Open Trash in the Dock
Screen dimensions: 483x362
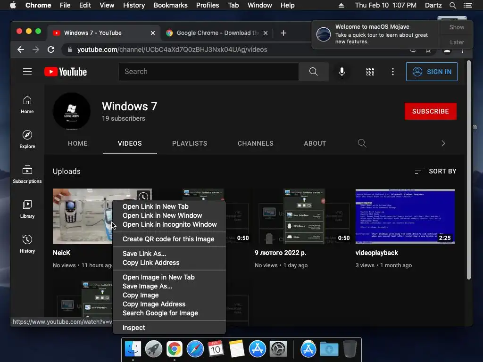click(x=350, y=349)
